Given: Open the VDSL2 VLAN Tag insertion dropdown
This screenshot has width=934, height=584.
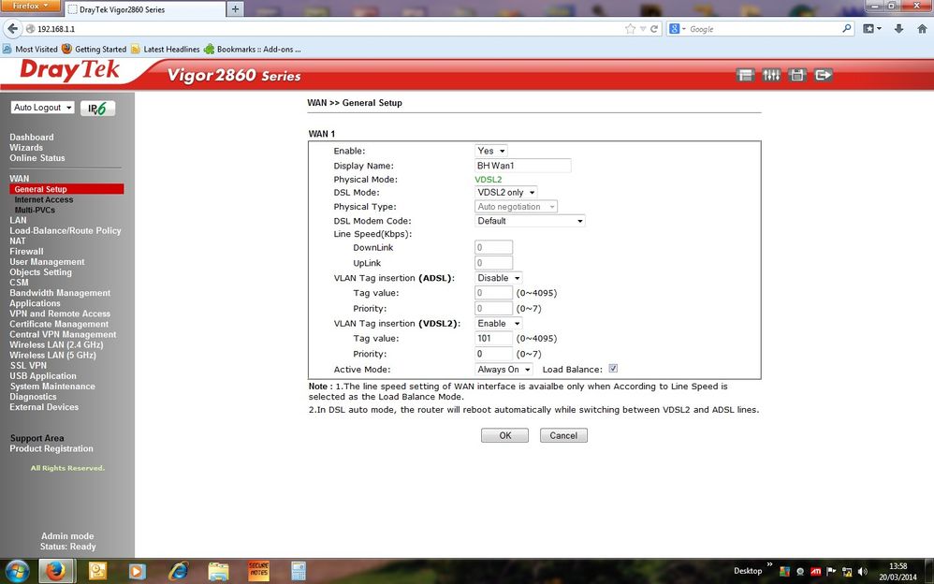Looking at the screenshot, I should [x=498, y=323].
